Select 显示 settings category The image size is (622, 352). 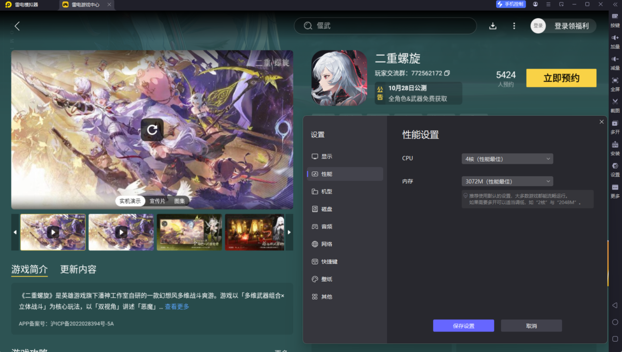[x=345, y=156]
